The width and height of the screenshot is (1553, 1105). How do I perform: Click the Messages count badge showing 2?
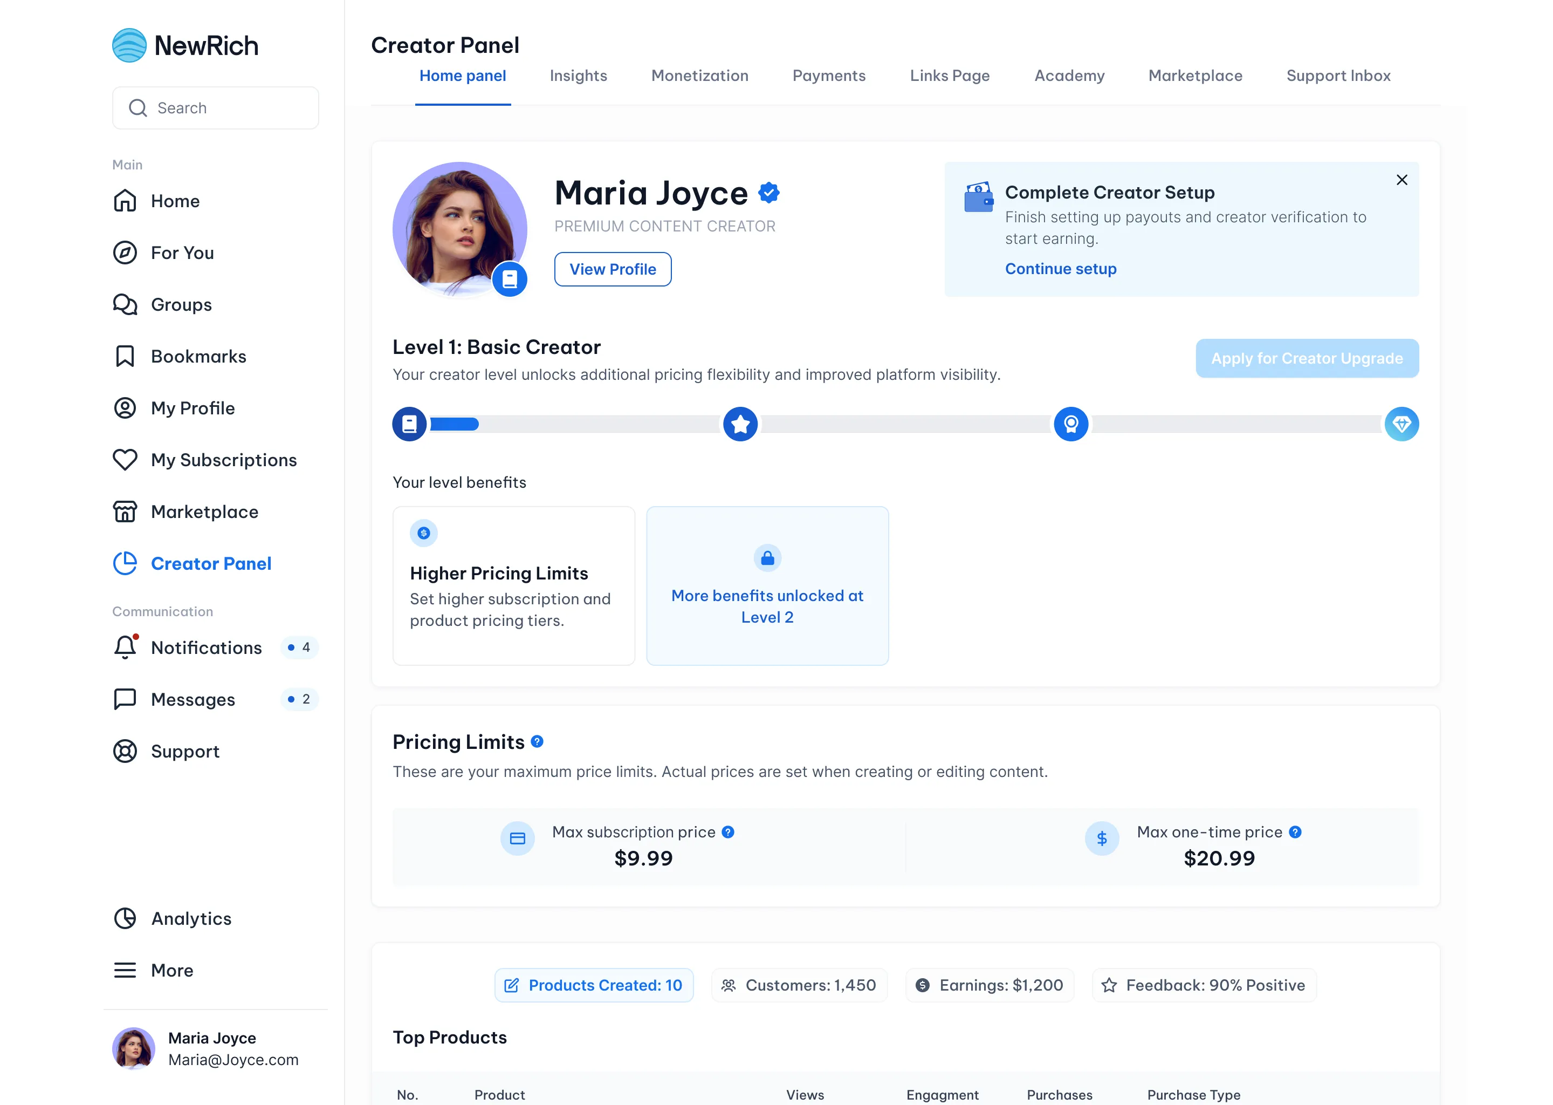pos(299,699)
